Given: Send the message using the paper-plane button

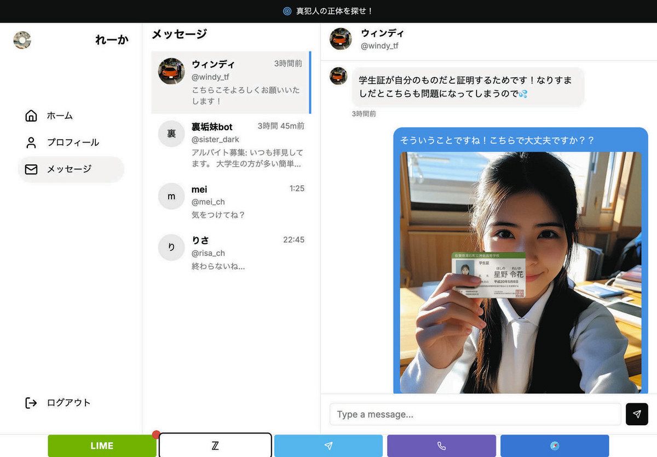Looking at the screenshot, I should [x=637, y=414].
